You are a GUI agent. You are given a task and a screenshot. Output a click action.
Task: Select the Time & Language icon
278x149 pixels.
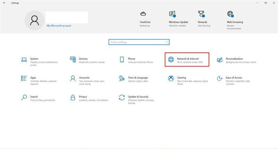[x=122, y=78]
